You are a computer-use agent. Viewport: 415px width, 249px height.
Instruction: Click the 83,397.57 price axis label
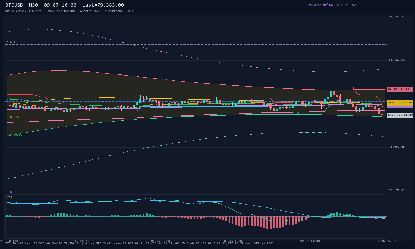(397, 17)
